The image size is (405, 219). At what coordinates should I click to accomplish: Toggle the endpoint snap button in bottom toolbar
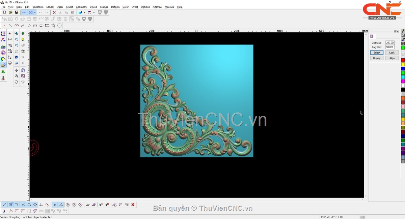click(4, 205)
